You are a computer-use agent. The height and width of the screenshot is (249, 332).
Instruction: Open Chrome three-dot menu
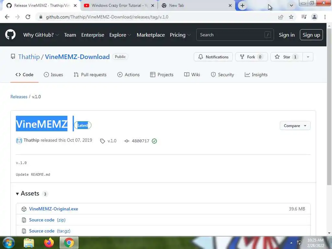[325, 17]
